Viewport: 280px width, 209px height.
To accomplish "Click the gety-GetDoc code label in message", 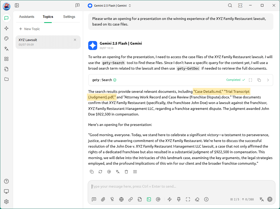I will (x=188, y=69).
